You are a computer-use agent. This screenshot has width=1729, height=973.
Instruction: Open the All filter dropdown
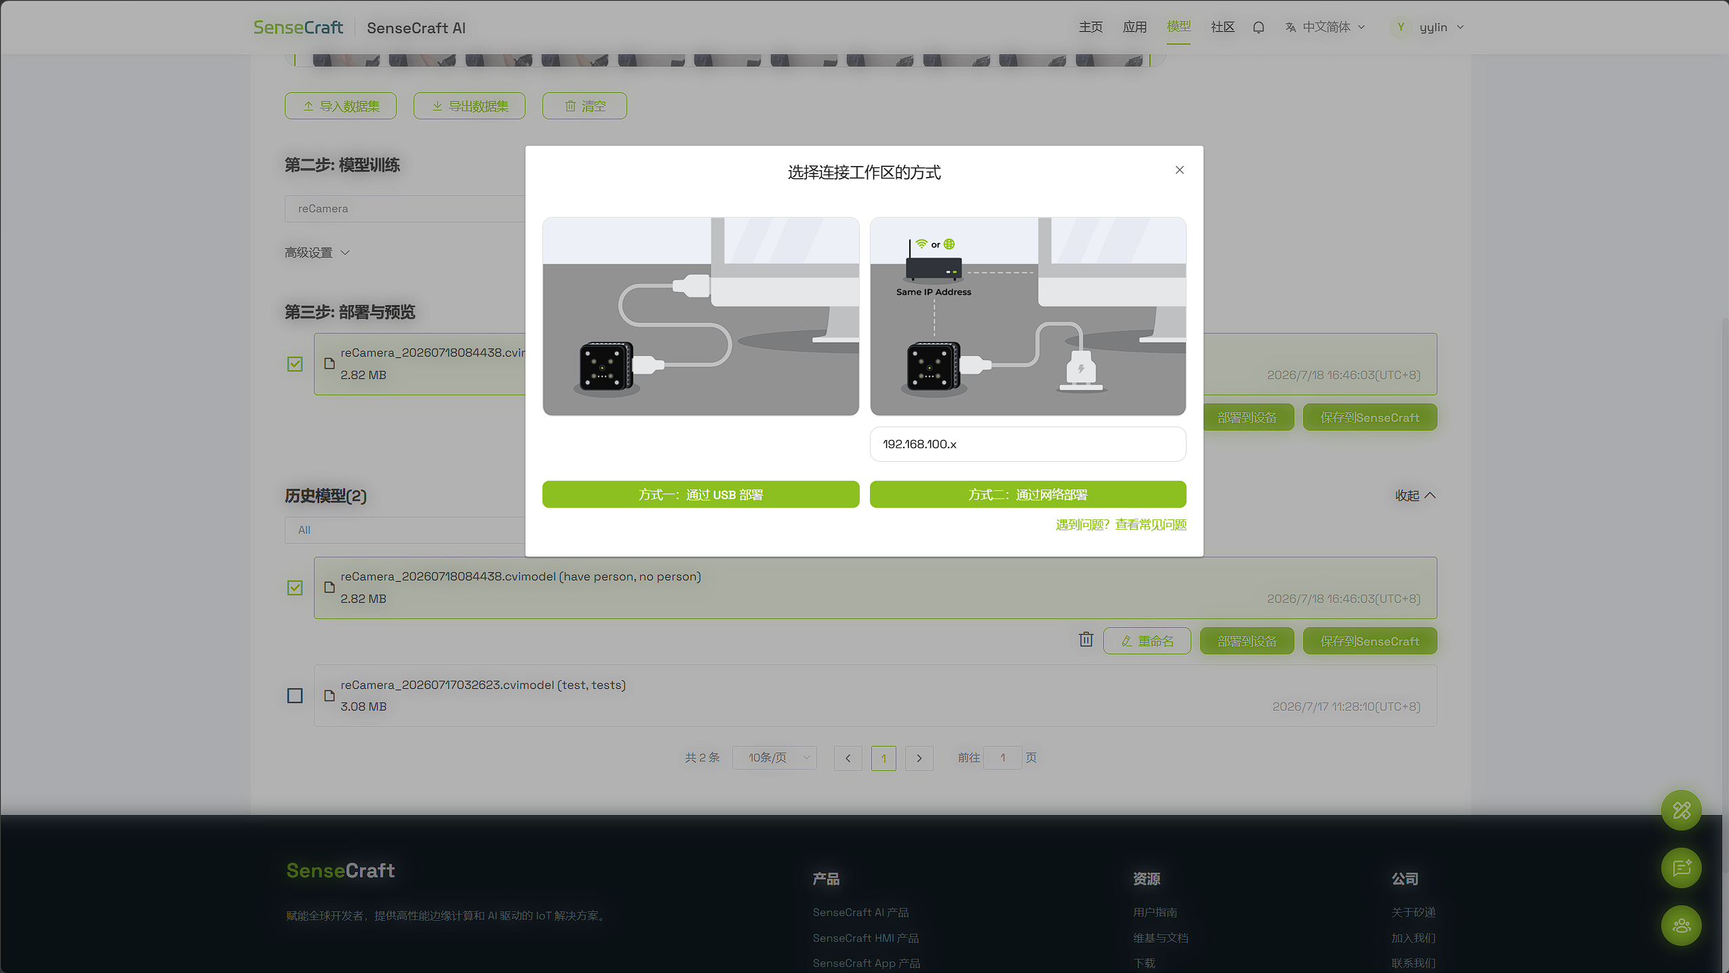point(405,530)
